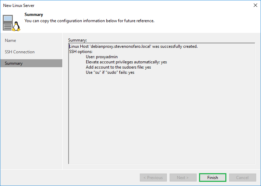
Task: Click the disabled Next button
Action: tap(183, 178)
